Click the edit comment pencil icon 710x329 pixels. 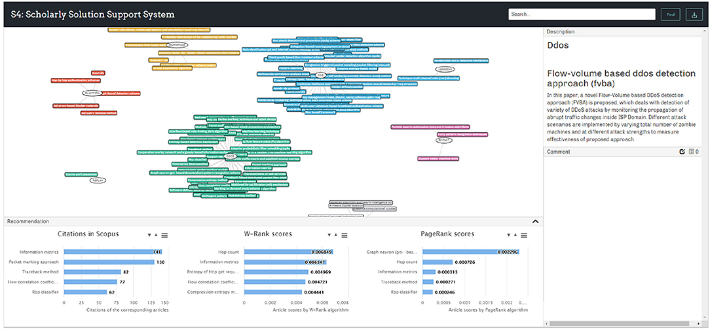click(682, 152)
